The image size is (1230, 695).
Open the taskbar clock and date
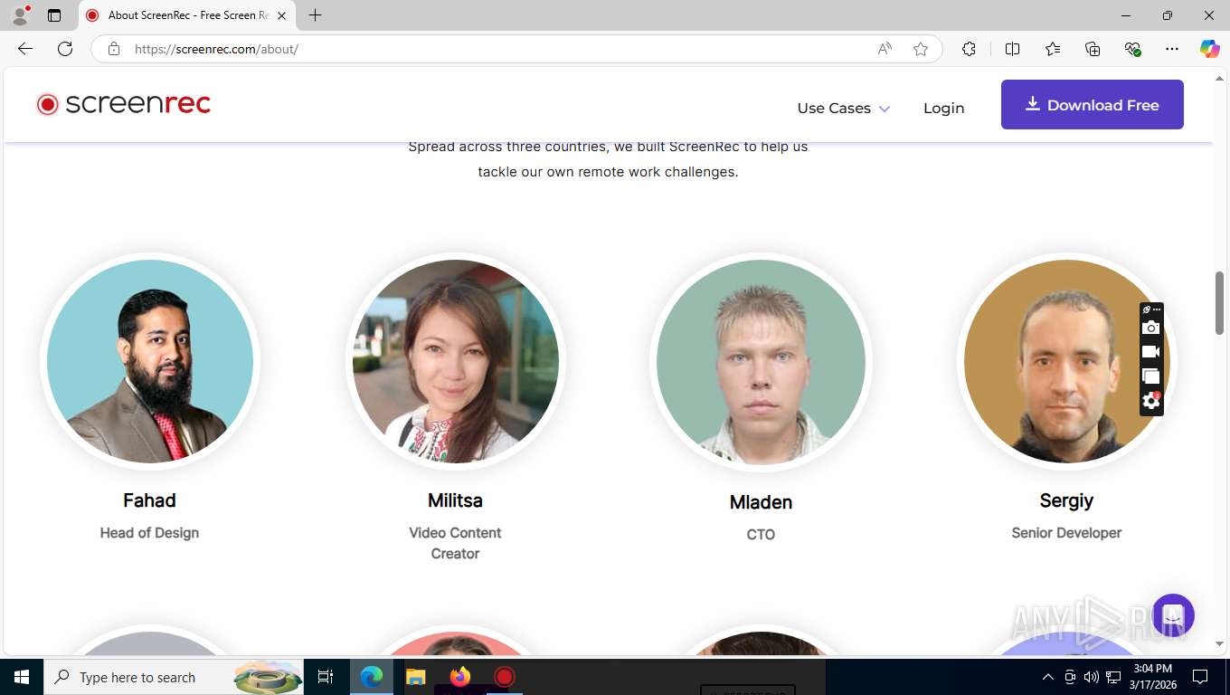pos(1152,677)
